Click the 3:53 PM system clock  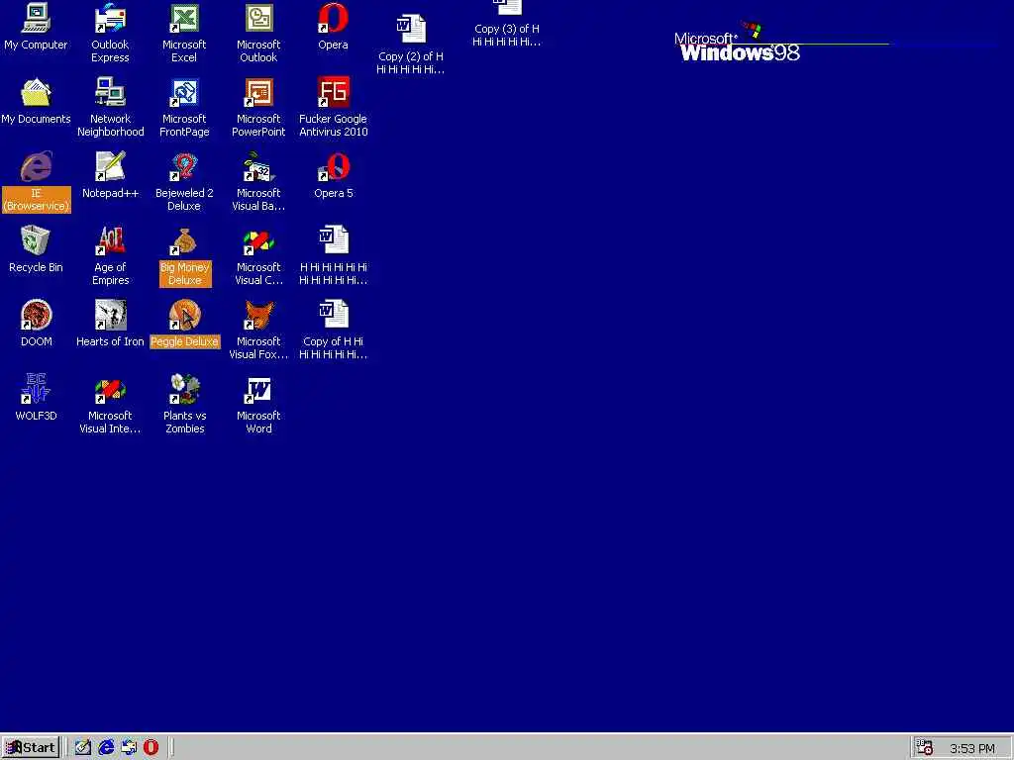coord(972,748)
